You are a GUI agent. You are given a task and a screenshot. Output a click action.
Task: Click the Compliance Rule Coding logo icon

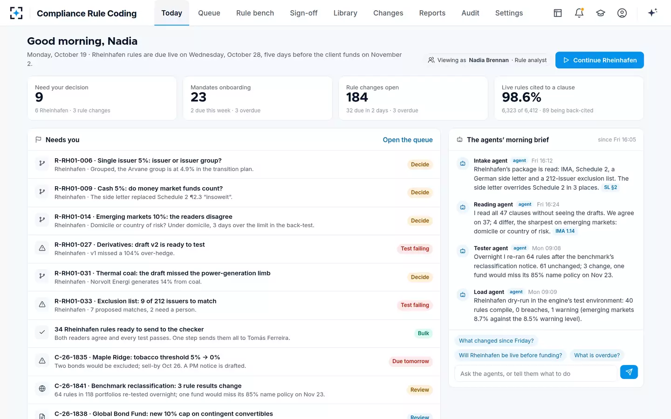(x=16, y=13)
